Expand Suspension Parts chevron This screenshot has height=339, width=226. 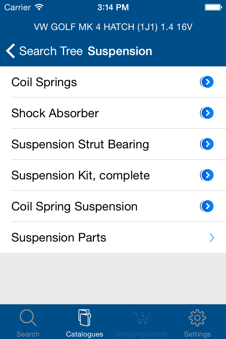pos(212,238)
